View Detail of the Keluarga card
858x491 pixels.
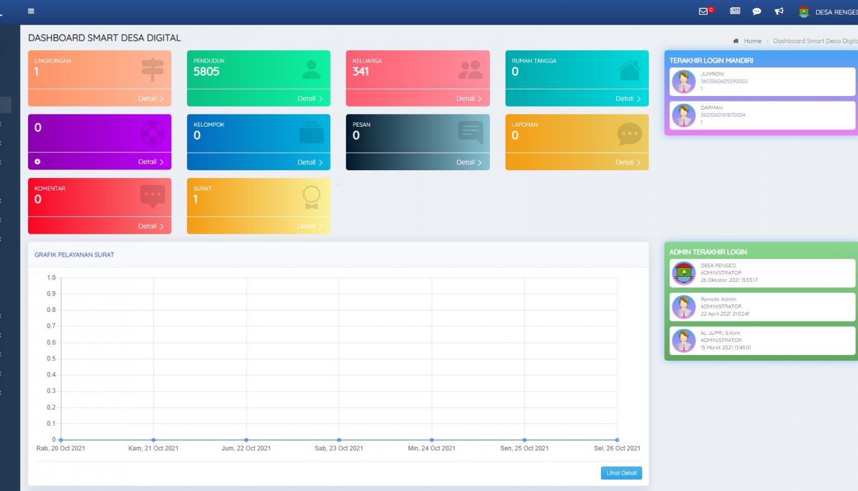469,99
